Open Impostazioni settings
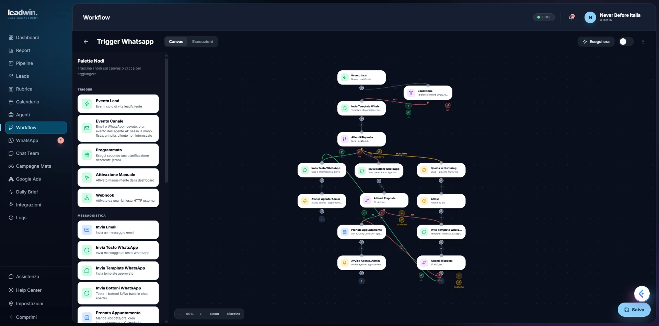This screenshot has width=659, height=326. coord(36,303)
